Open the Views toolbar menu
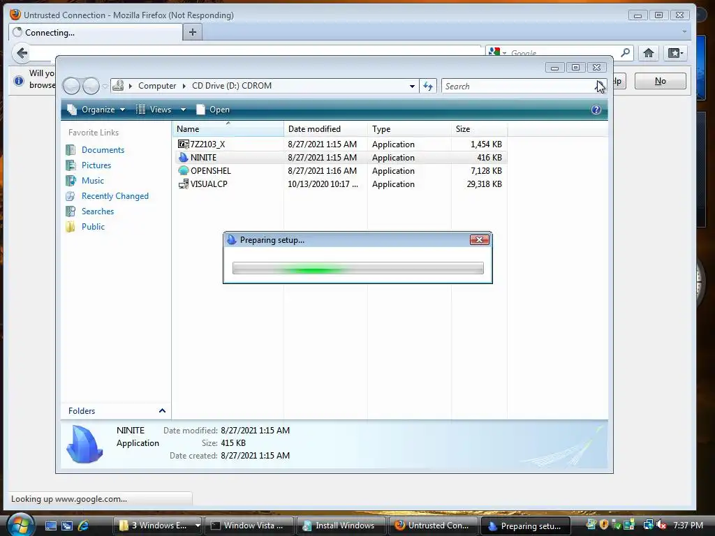 point(154,110)
